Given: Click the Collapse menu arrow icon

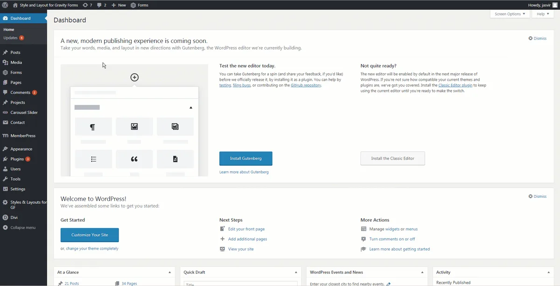Looking at the screenshot, I should 5,228.
